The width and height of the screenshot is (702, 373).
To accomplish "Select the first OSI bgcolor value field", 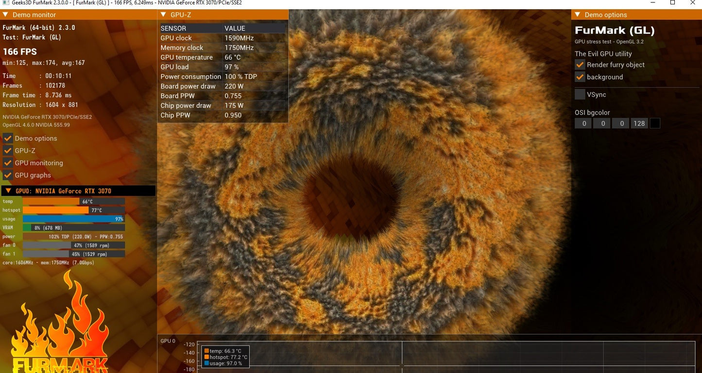I will point(583,123).
